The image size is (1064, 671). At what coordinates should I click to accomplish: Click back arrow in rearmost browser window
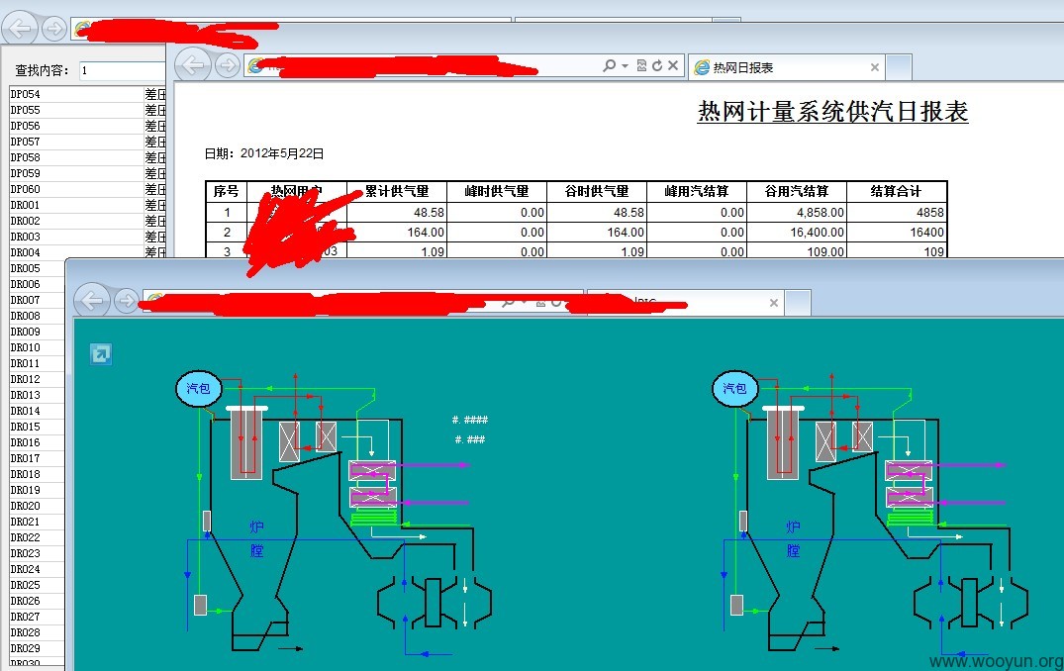[x=19, y=28]
